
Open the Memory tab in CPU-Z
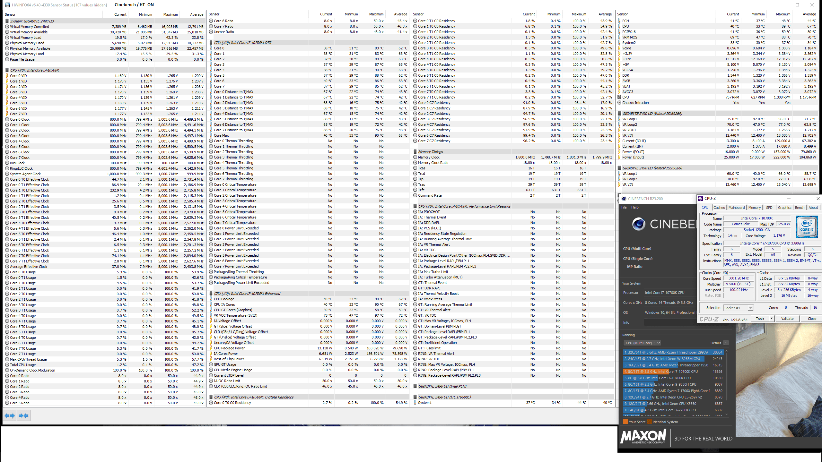pyautogui.click(x=754, y=208)
